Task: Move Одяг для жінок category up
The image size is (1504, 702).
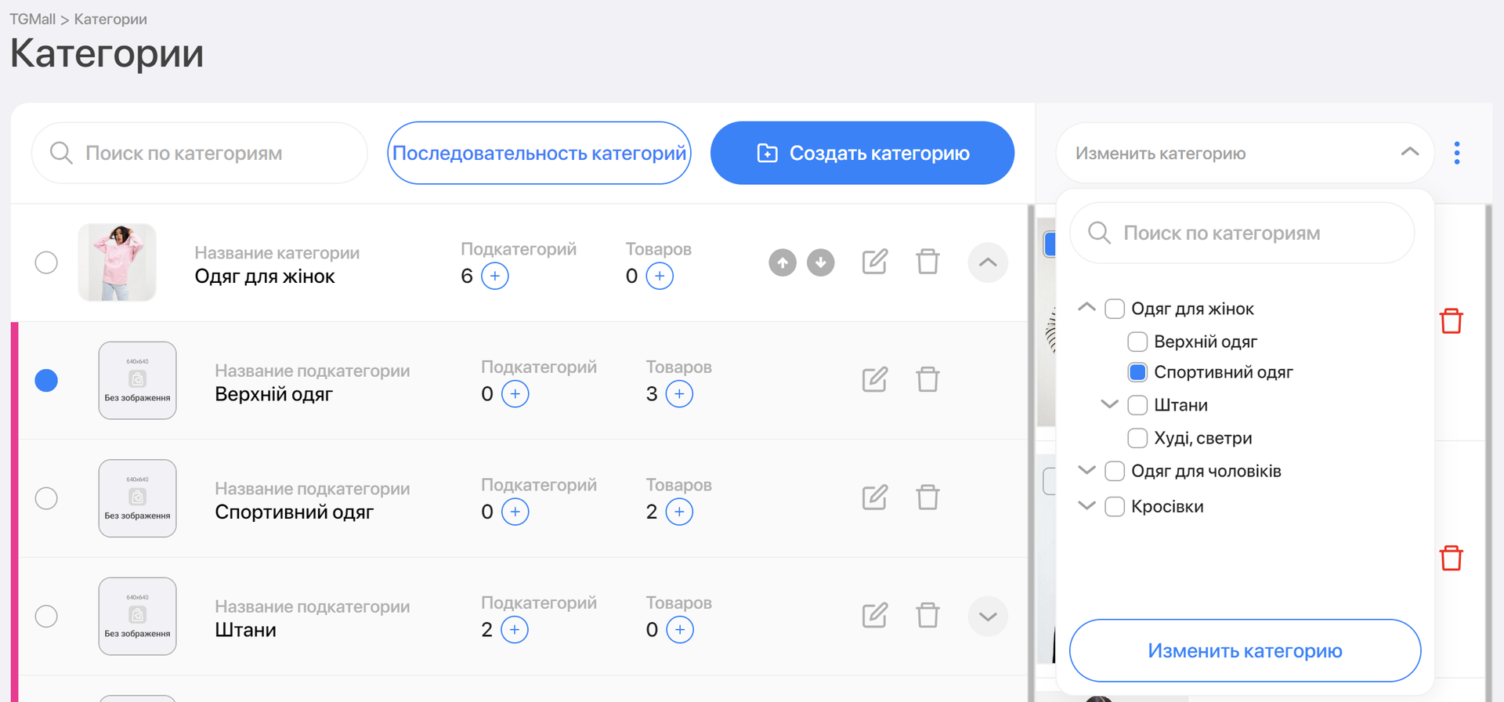Action: click(782, 262)
